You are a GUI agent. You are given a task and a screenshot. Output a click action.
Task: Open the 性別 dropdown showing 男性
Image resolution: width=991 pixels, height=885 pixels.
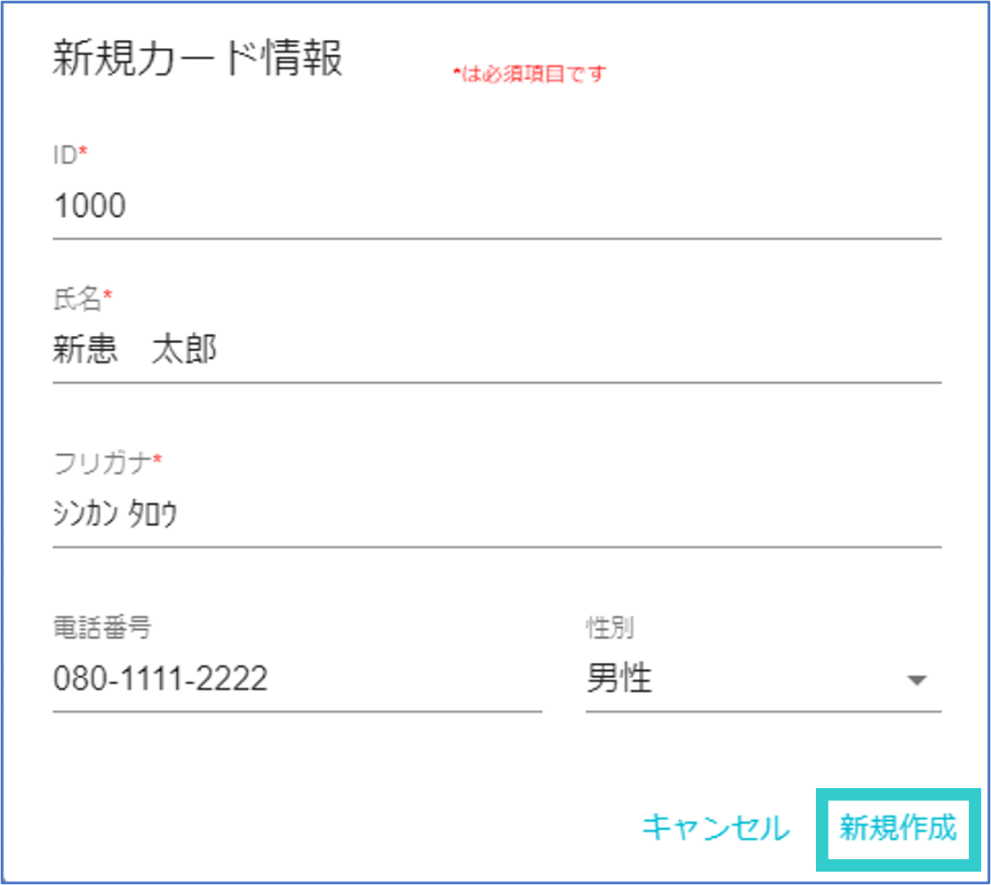(x=747, y=680)
